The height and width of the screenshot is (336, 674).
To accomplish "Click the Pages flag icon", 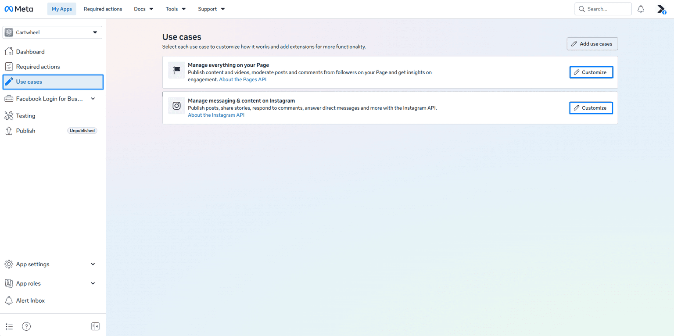I will pyautogui.click(x=176, y=70).
